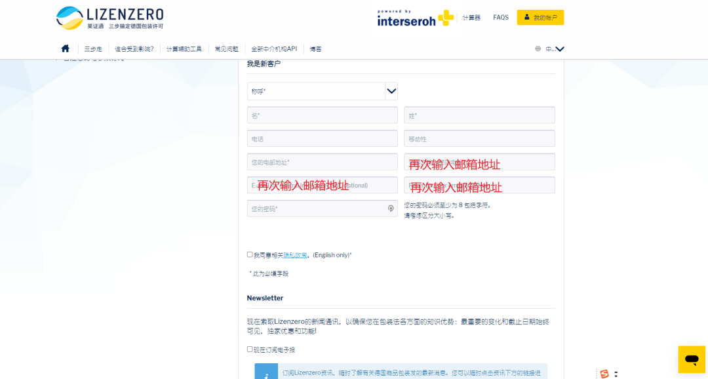The image size is (708, 379).
Task: Check the 隐私政策 agreement checkbox
Action: [250, 254]
